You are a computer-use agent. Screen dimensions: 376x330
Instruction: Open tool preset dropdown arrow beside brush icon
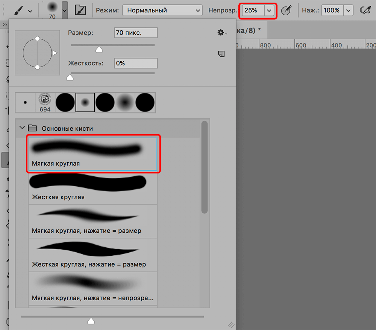30,11
